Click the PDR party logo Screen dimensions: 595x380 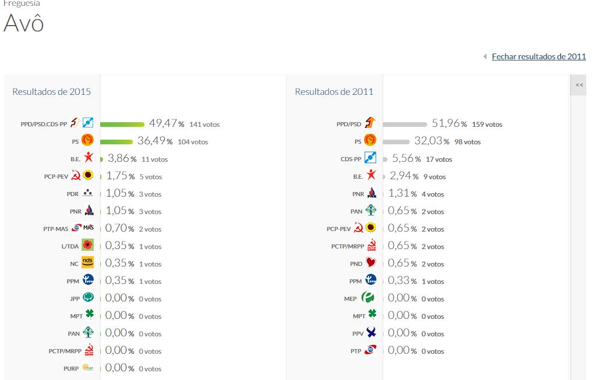[x=87, y=193]
